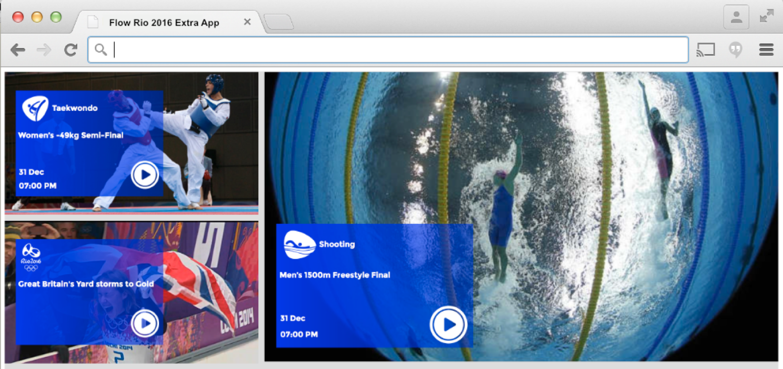Viewport: 783px width, 369px height.
Task: Click the Great Britain's Yard storms to Gold headline
Action: (x=86, y=284)
